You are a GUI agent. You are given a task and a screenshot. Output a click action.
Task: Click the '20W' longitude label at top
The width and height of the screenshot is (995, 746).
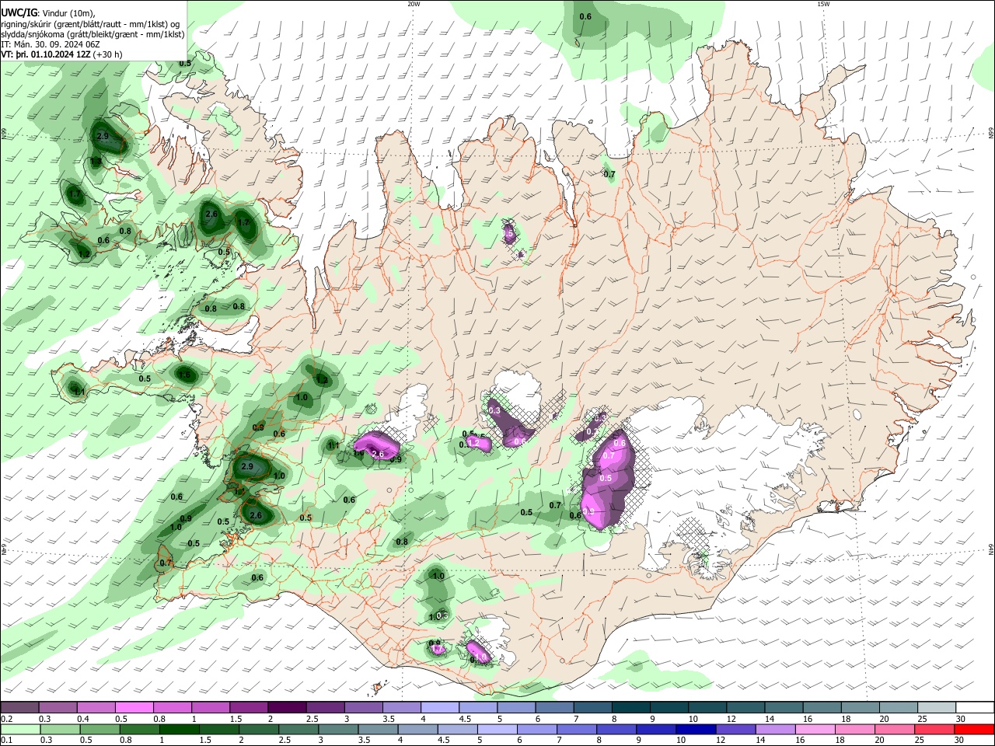pyautogui.click(x=414, y=4)
